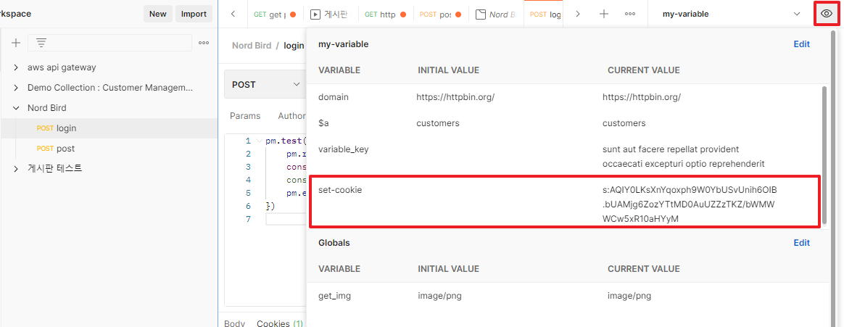844x327 pixels.
Task: Expand the 게시판 테스트 collection
Action: (x=16, y=168)
